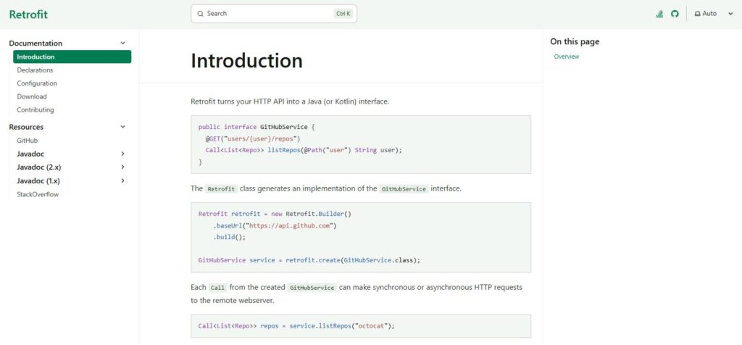Click the listRepos("octocat") code line
Viewport: 742px width, 345px height.
point(296,326)
